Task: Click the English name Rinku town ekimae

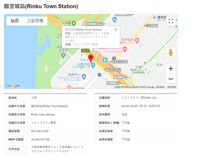Action: (43, 114)
